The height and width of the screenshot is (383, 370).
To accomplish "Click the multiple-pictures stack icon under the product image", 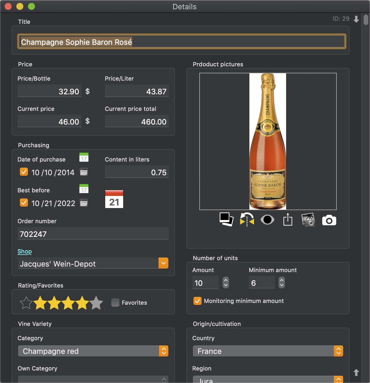I will click(x=226, y=219).
